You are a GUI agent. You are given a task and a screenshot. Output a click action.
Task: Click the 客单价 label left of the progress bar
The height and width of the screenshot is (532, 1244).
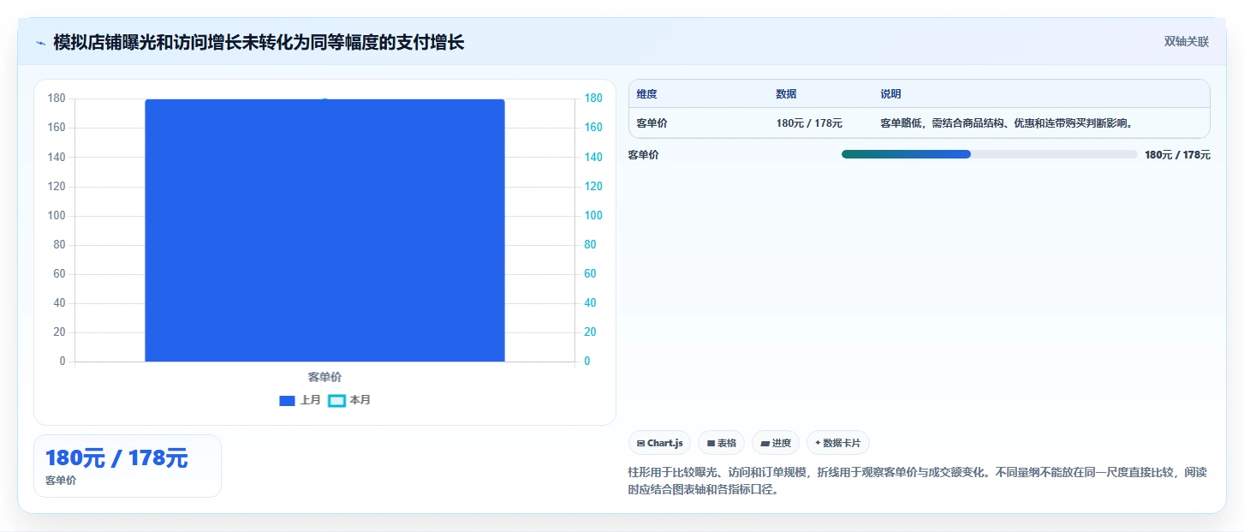pos(644,155)
